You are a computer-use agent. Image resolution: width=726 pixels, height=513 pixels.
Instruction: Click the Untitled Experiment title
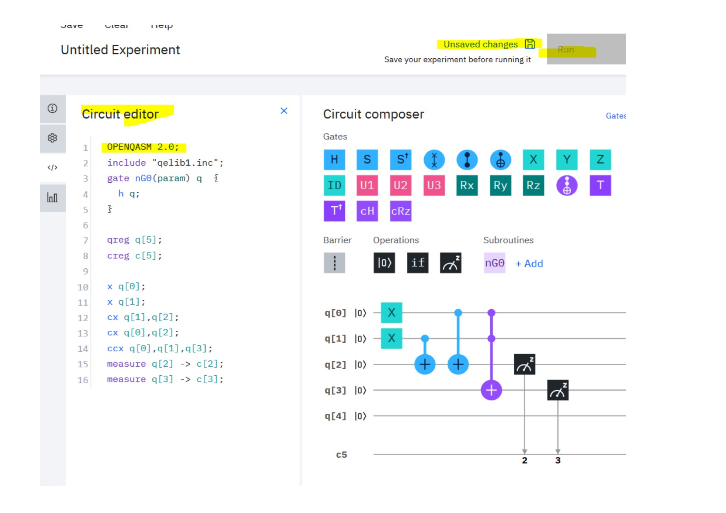pyautogui.click(x=120, y=50)
